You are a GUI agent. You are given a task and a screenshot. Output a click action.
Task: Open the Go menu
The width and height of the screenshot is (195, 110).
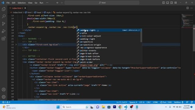coord(36,3)
